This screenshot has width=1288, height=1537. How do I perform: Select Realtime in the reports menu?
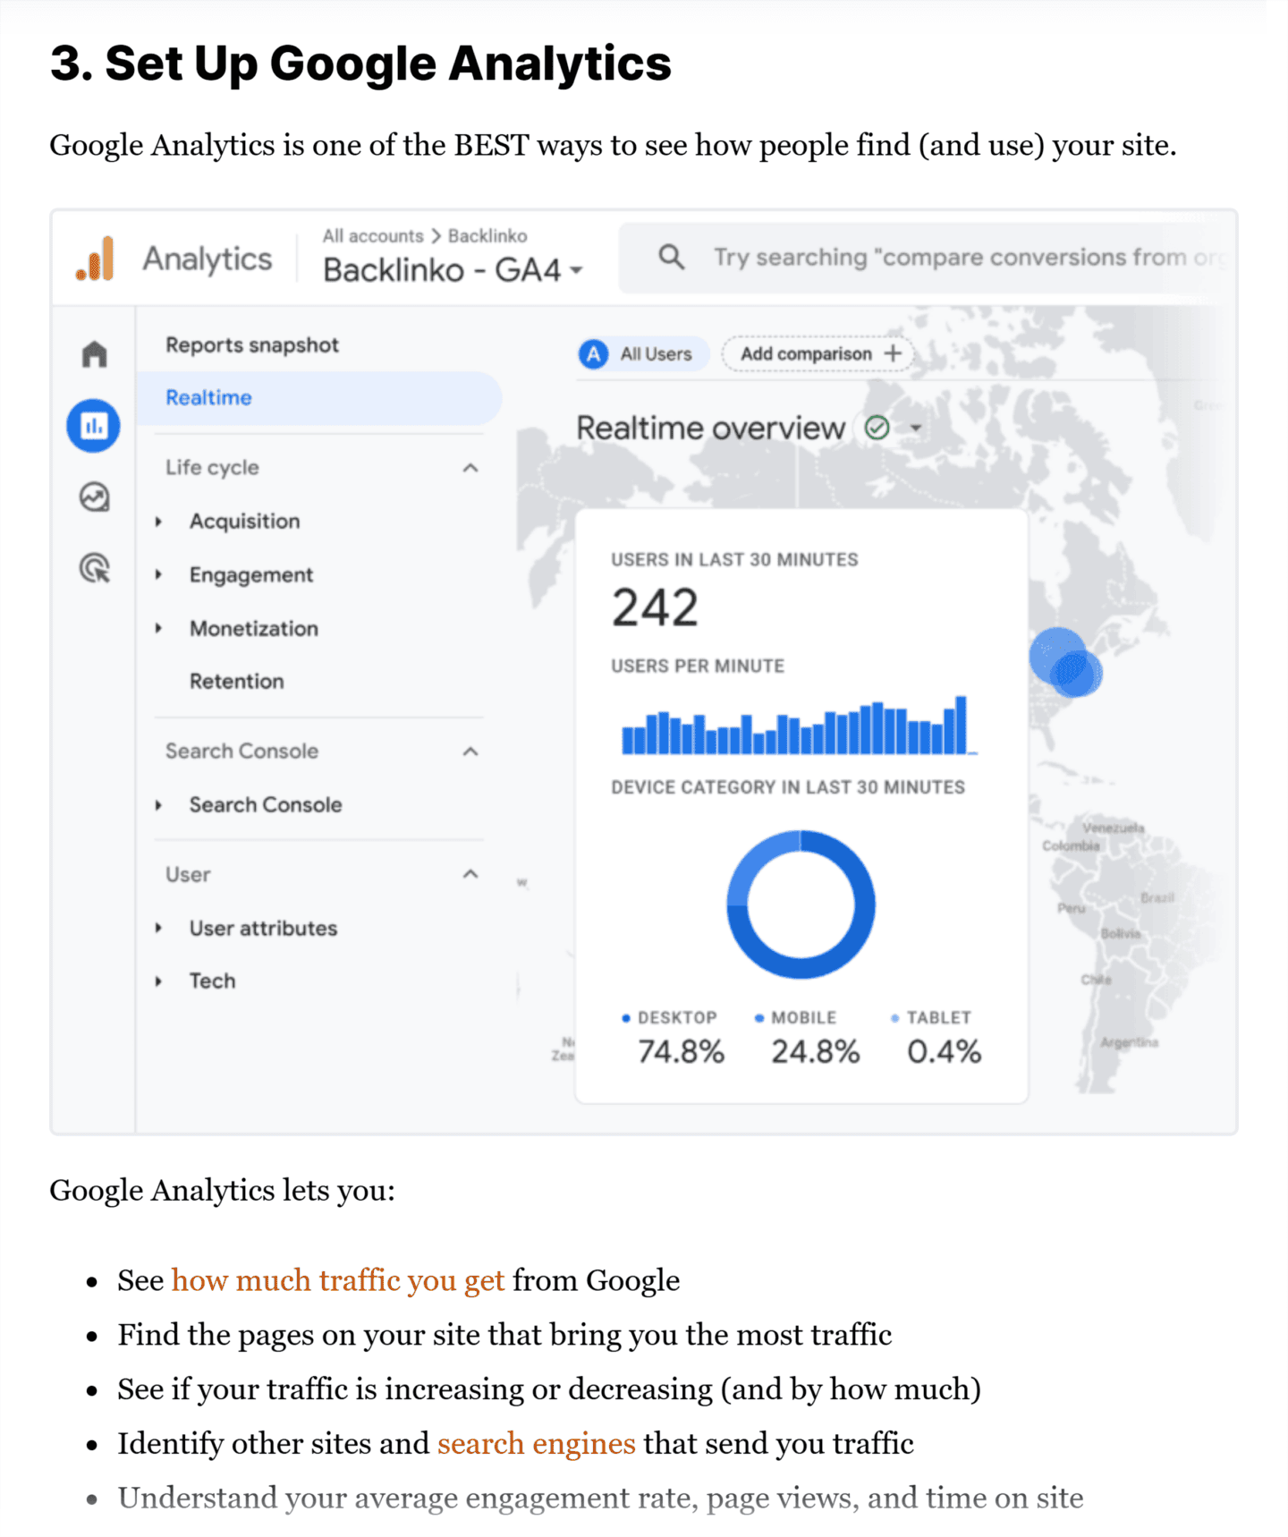208,398
